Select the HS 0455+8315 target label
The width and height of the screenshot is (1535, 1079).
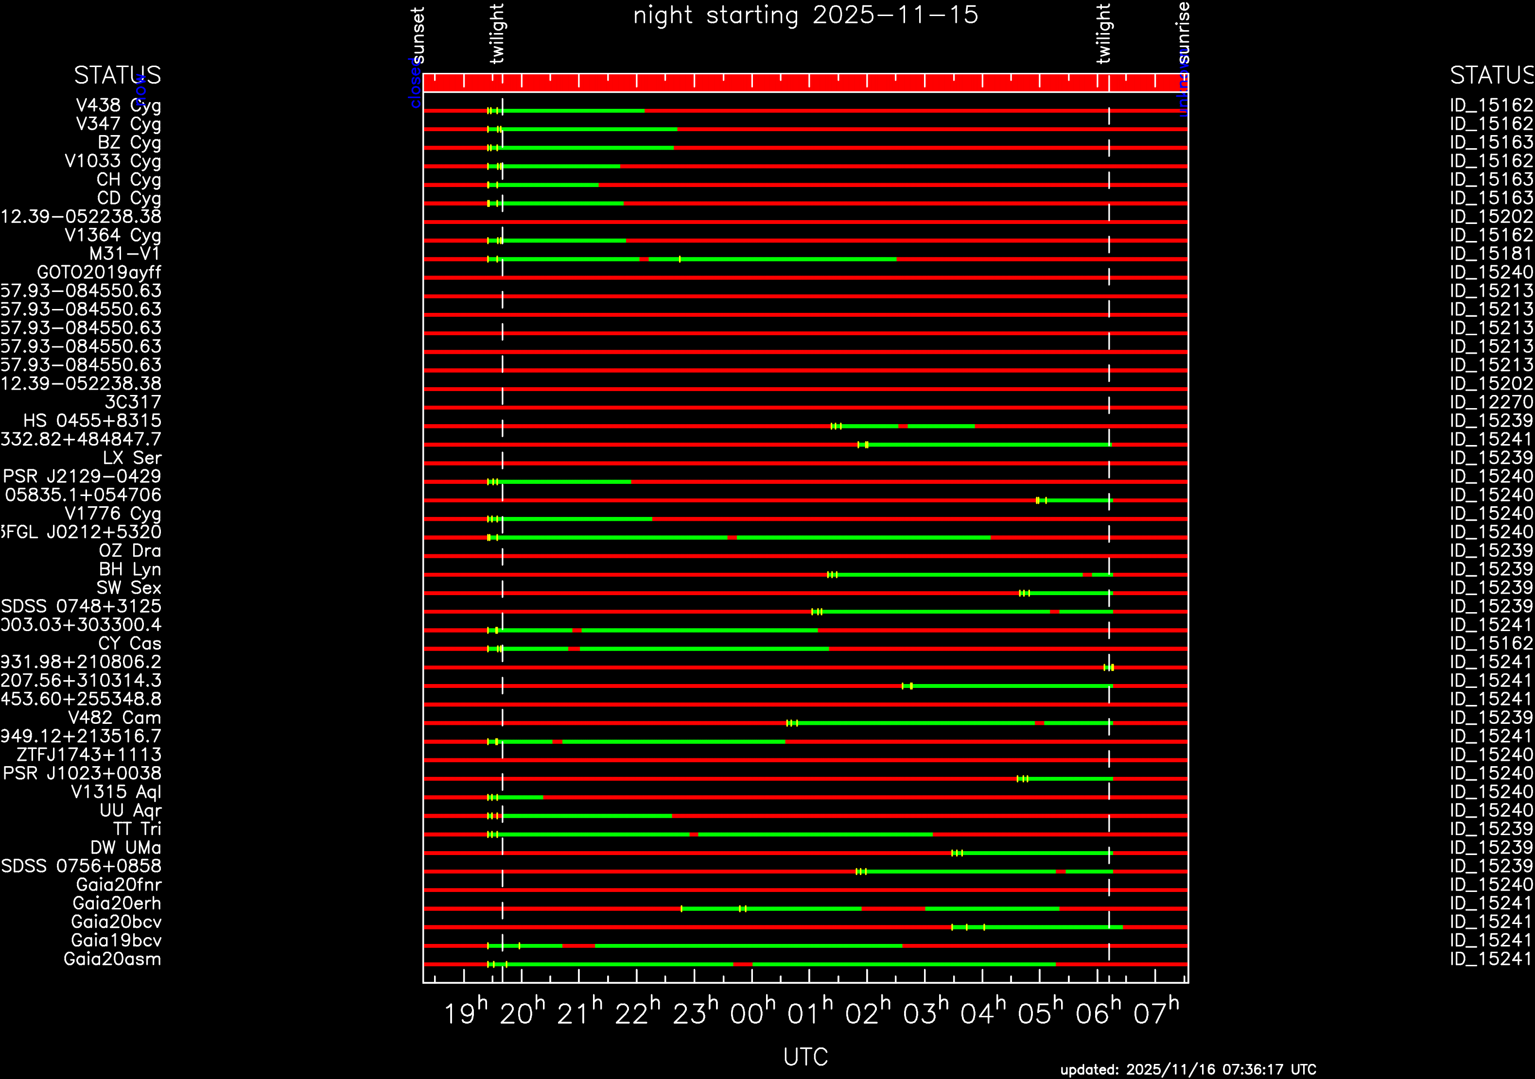(x=92, y=421)
